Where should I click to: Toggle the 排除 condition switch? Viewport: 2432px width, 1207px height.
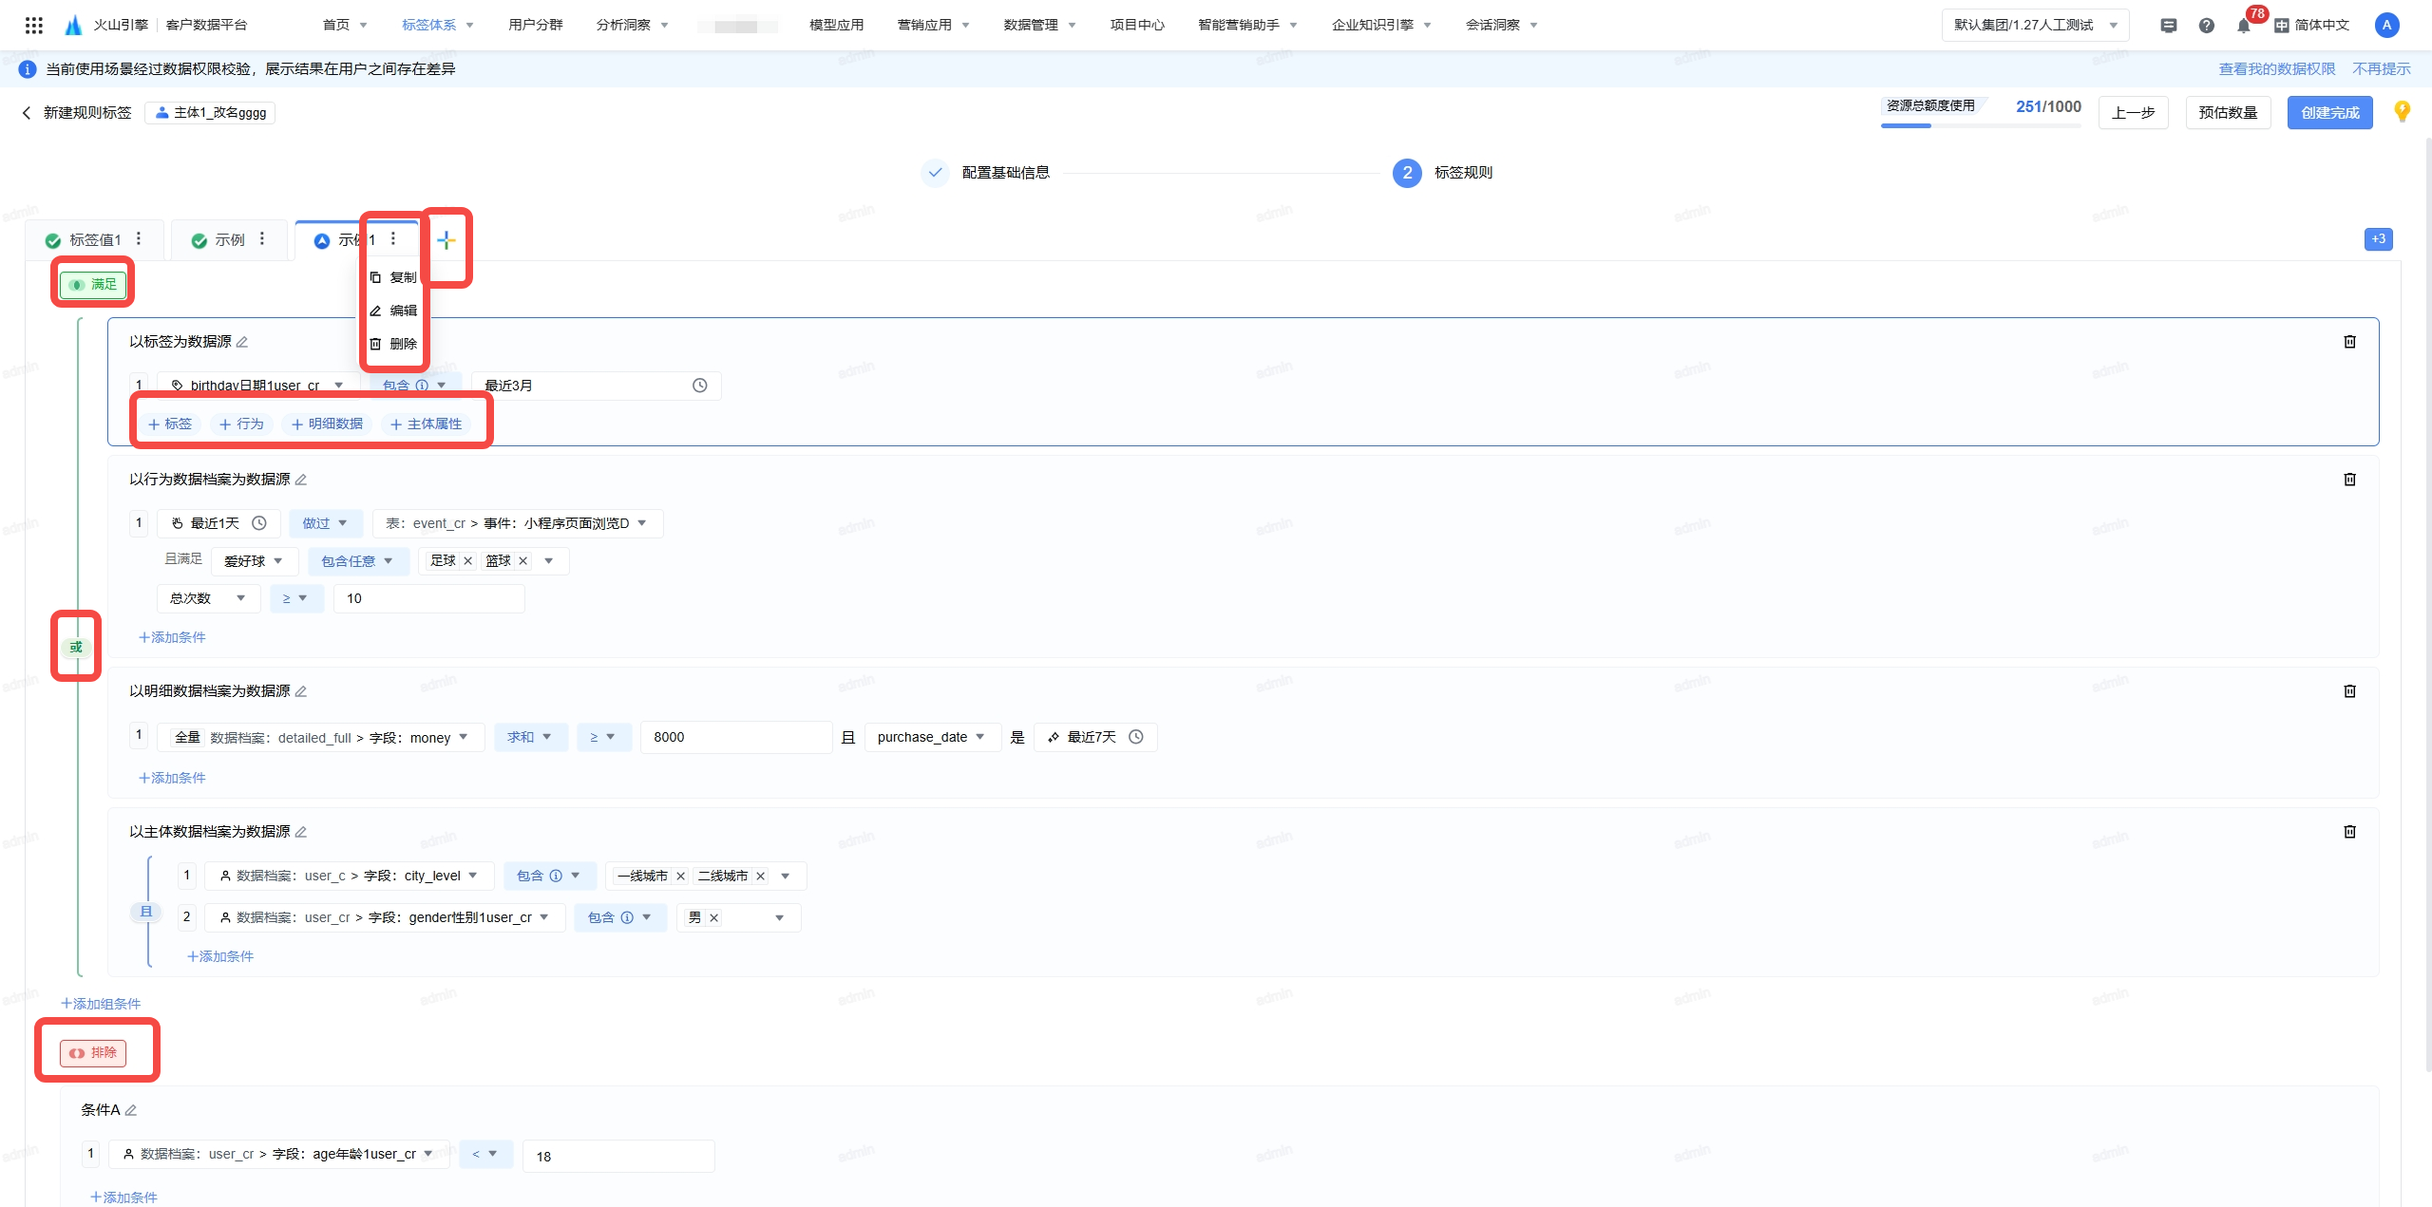coord(93,1052)
